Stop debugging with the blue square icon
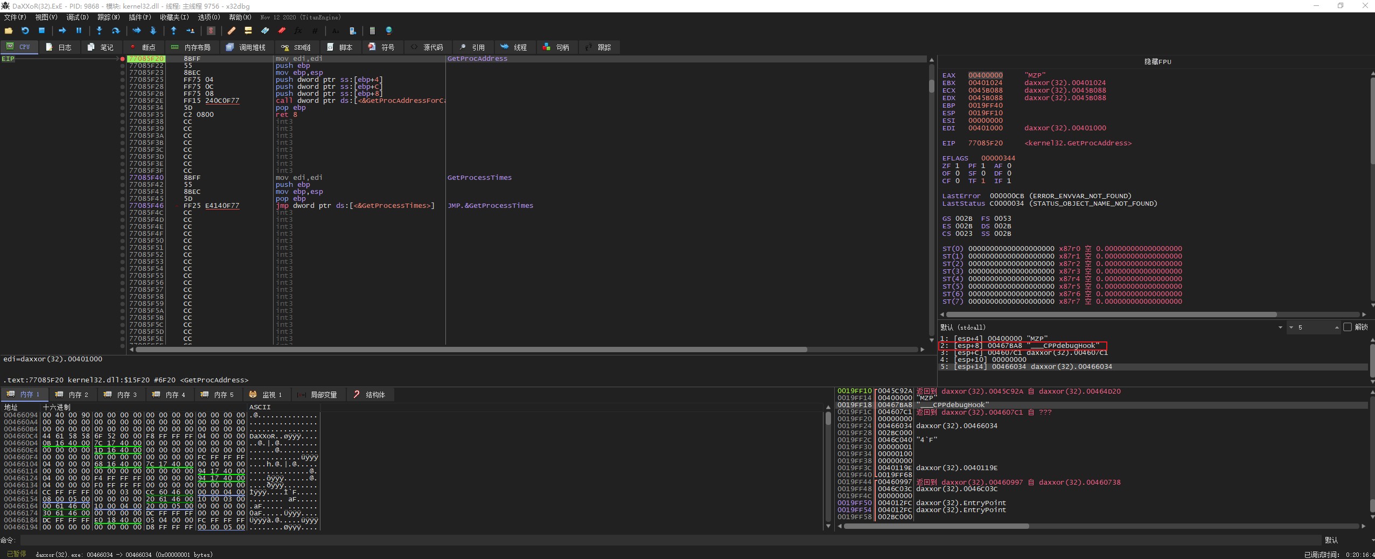Viewport: 1375px width, 559px height. click(x=41, y=31)
